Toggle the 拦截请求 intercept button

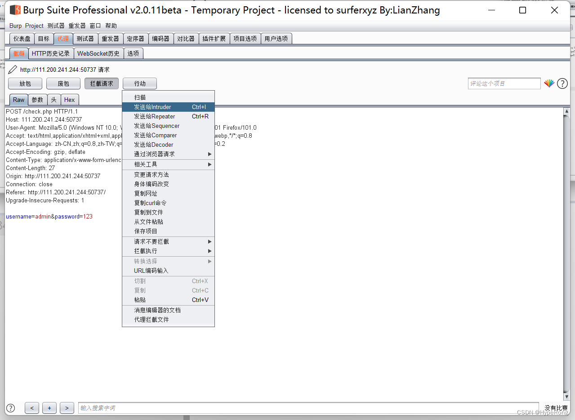[102, 83]
